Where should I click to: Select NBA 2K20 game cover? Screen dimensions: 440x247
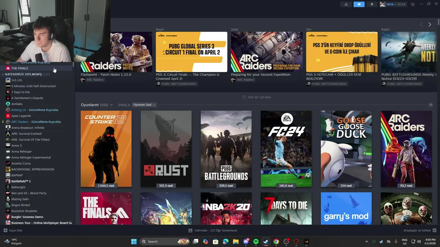(226, 209)
